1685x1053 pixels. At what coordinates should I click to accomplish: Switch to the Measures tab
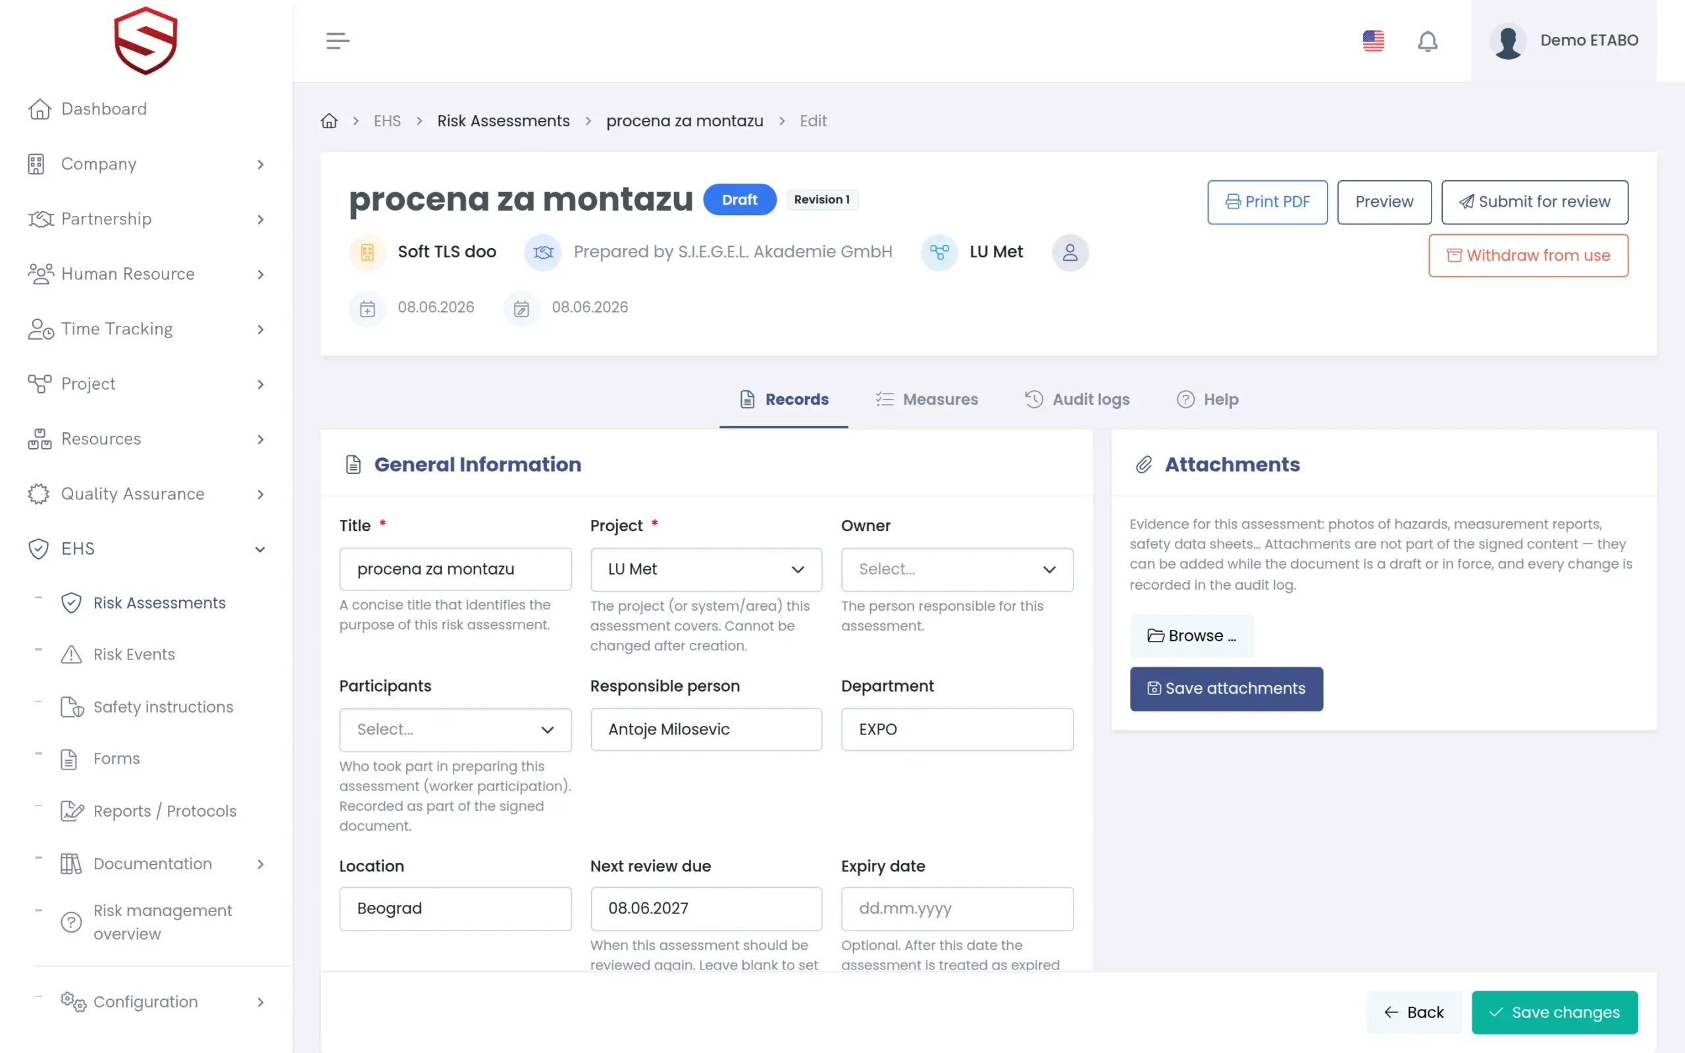927,399
